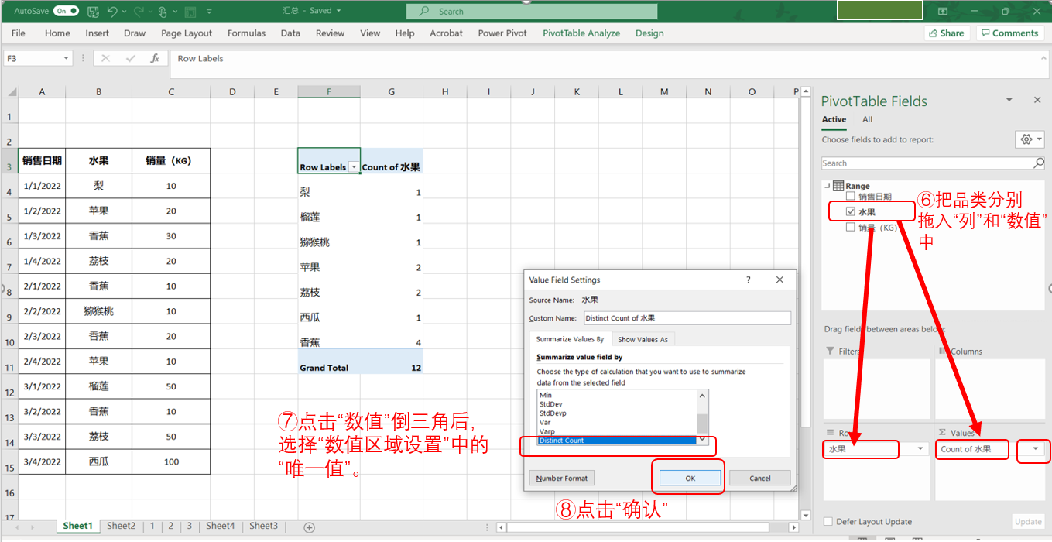Click the Insert Function fx icon
The image size is (1052, 542).
pos(155,59)
